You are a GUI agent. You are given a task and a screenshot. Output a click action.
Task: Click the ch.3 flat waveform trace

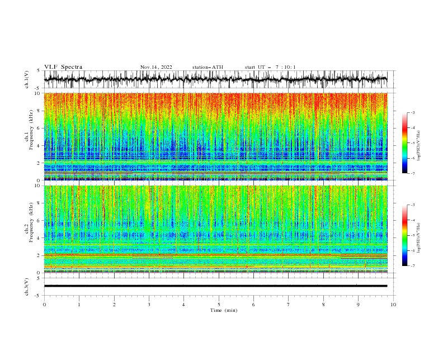click(x=215, y=286)
